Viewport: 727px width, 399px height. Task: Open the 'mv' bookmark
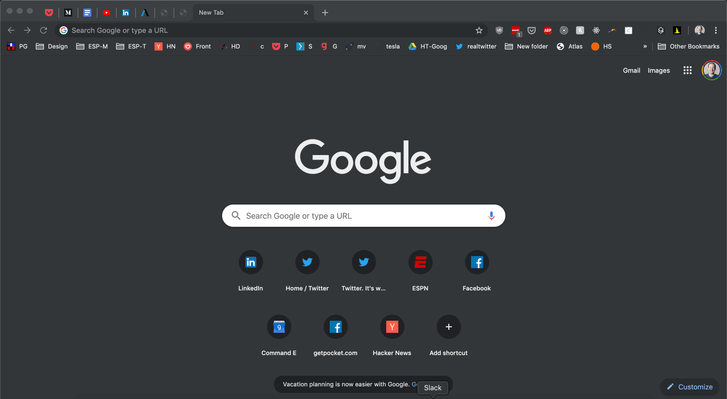coord(356,46)
